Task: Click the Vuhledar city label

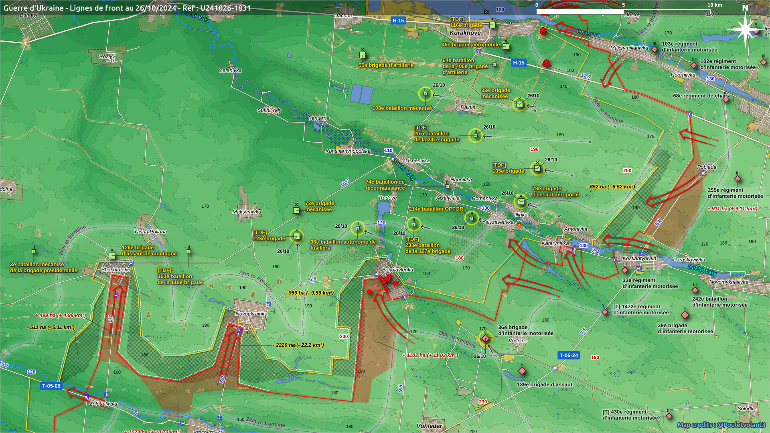Action: point(429,426)
